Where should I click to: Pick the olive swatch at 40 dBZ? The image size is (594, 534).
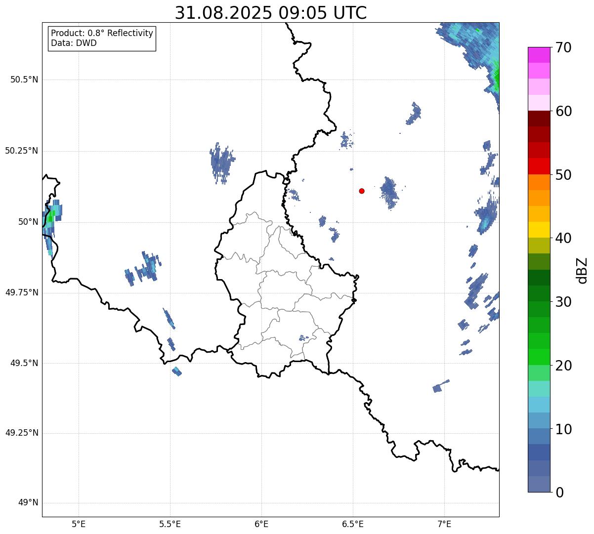click(539, 246)
